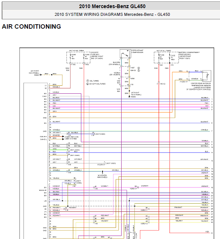
Task: Click the 40A fuse symbol in prefuse box
Action: [x=159, y=57]
